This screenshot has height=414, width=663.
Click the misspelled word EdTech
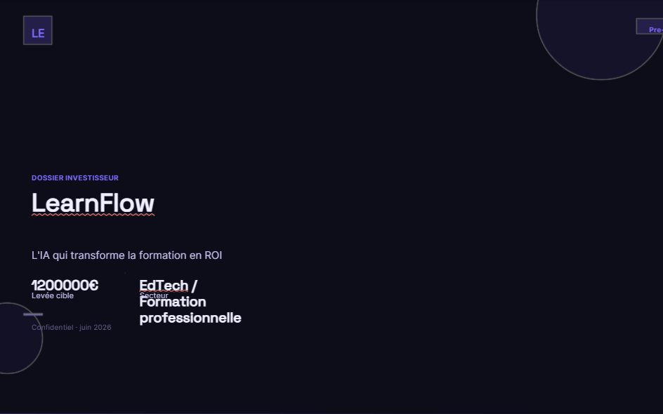pyautogui.click(x=164, y=286)
